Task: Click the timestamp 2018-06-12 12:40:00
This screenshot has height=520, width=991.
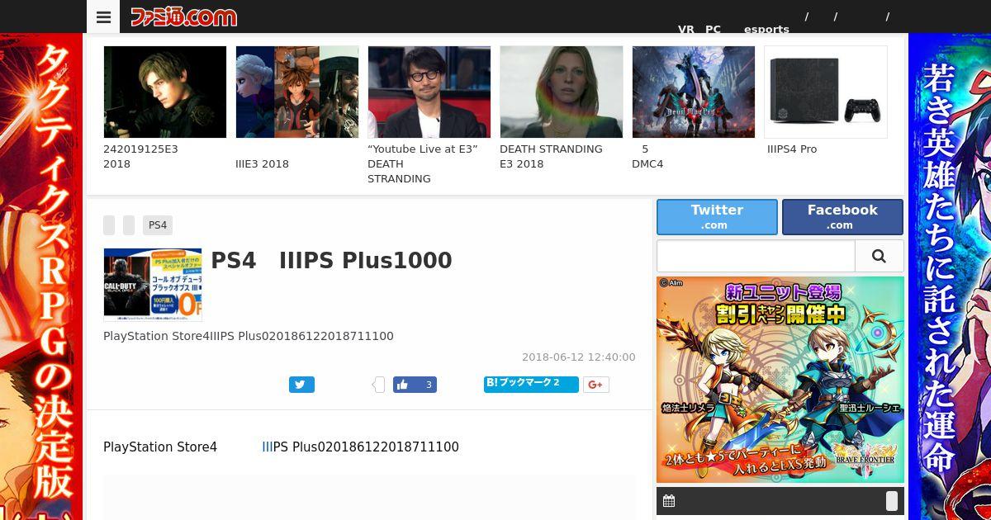Action: click(578, 357)
